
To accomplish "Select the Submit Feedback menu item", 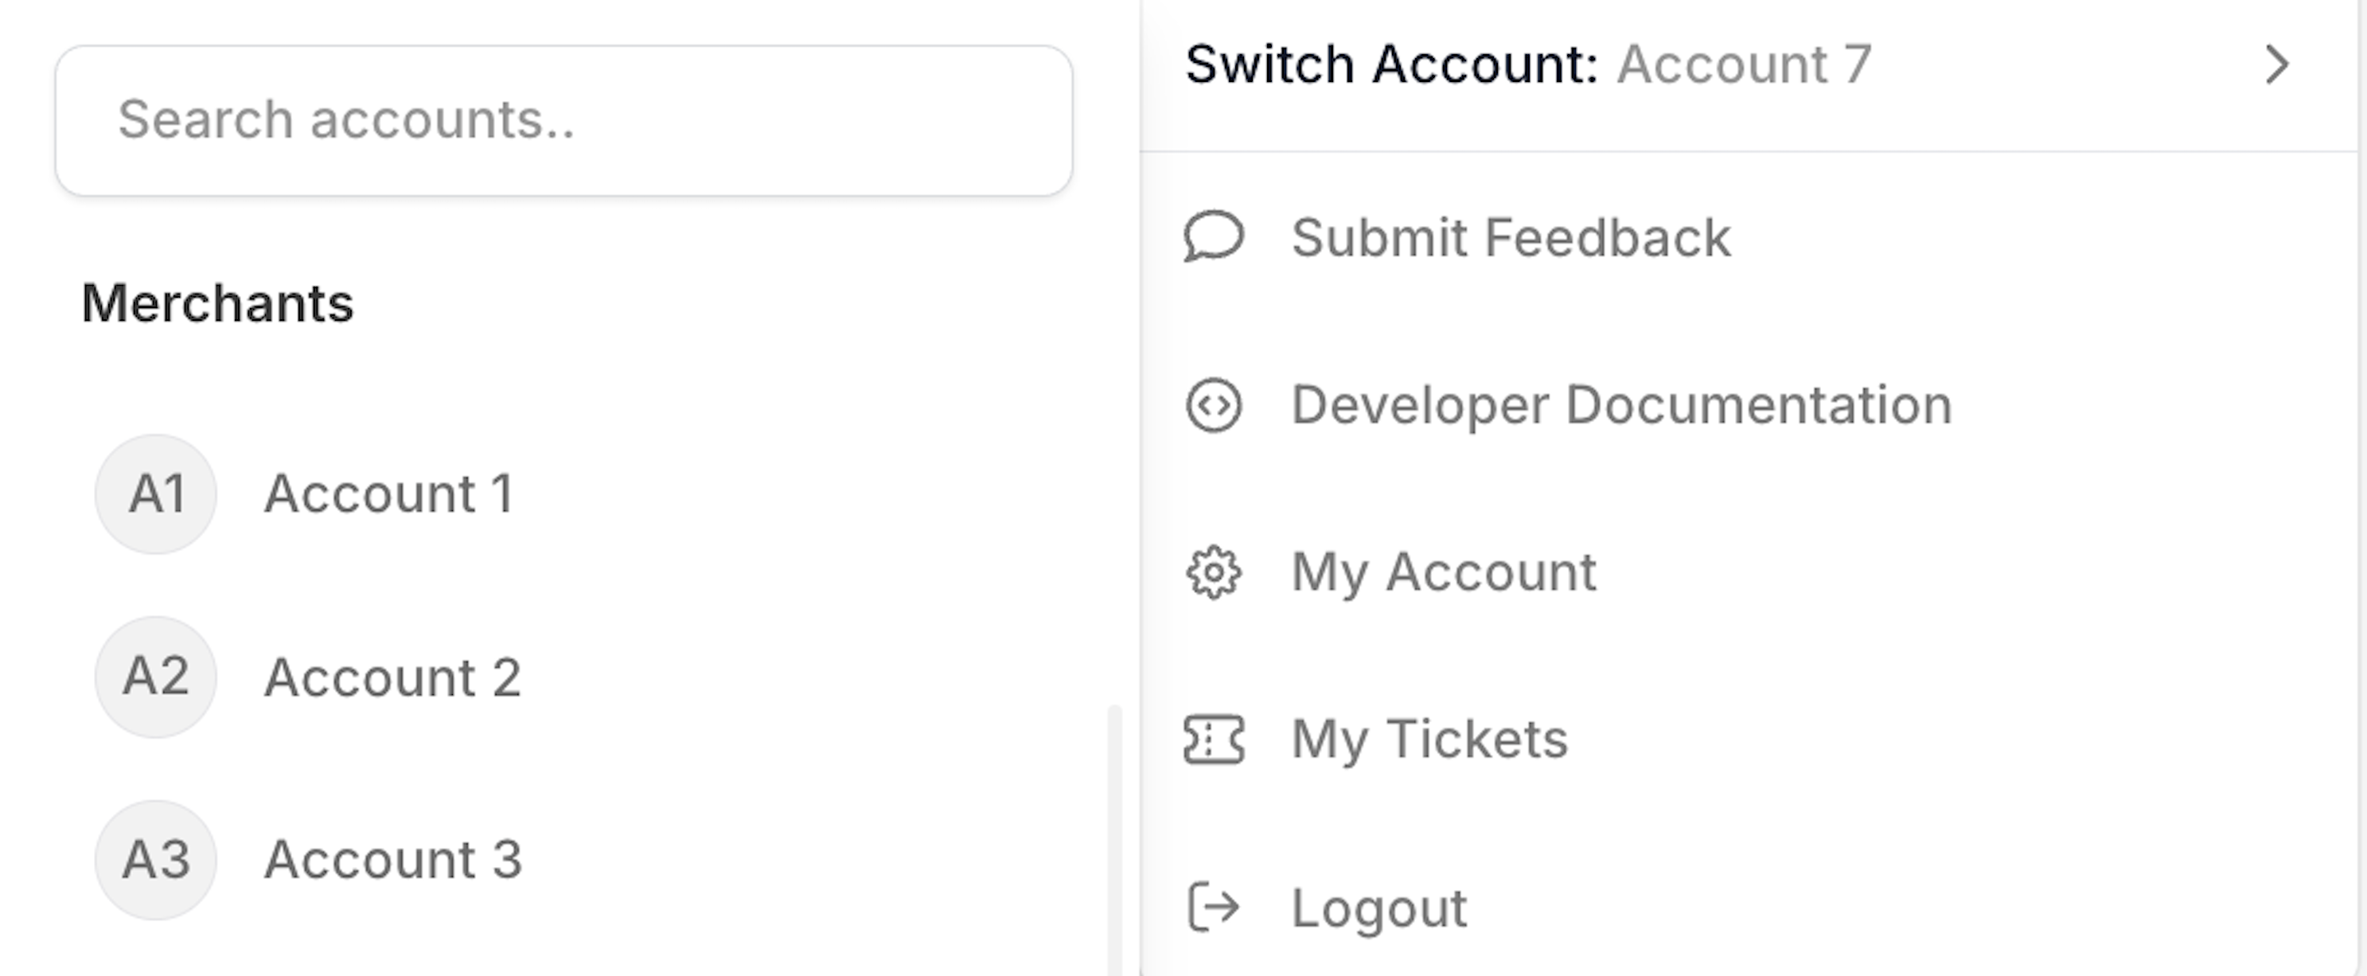I will coord(1511,238).
